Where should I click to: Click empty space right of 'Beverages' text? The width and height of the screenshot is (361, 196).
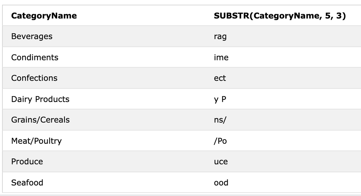(x=129, y=36)
